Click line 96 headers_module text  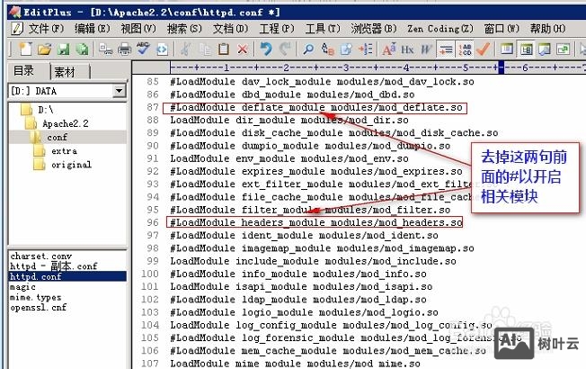coord(315,222)
